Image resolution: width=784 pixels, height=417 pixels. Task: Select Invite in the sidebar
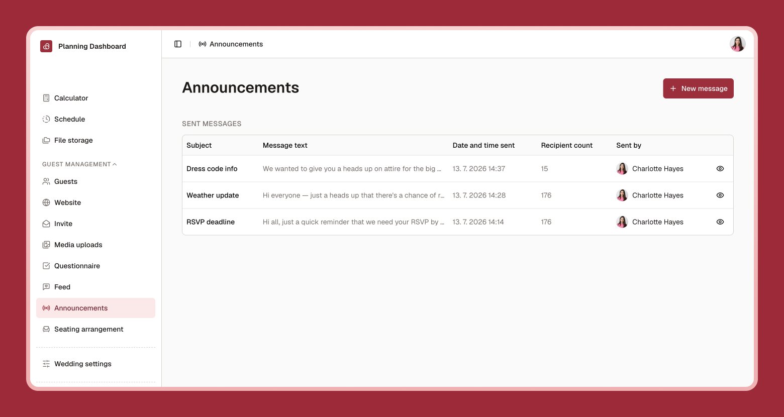(x=95, y=224)
